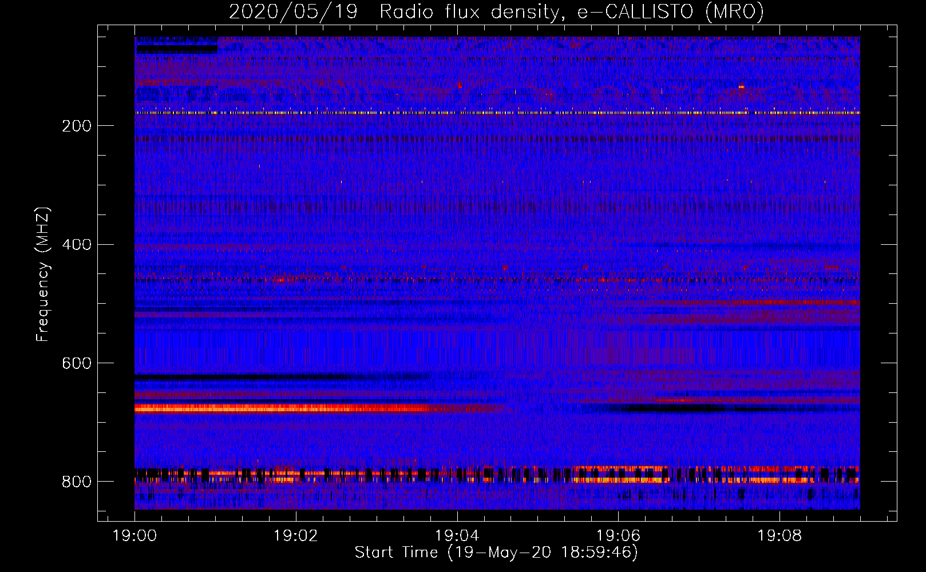Image resolution: width=926 pixels, height=572 pixels.
Task: Click the 400 frequency tick label
Action: (x=77, y=245)
